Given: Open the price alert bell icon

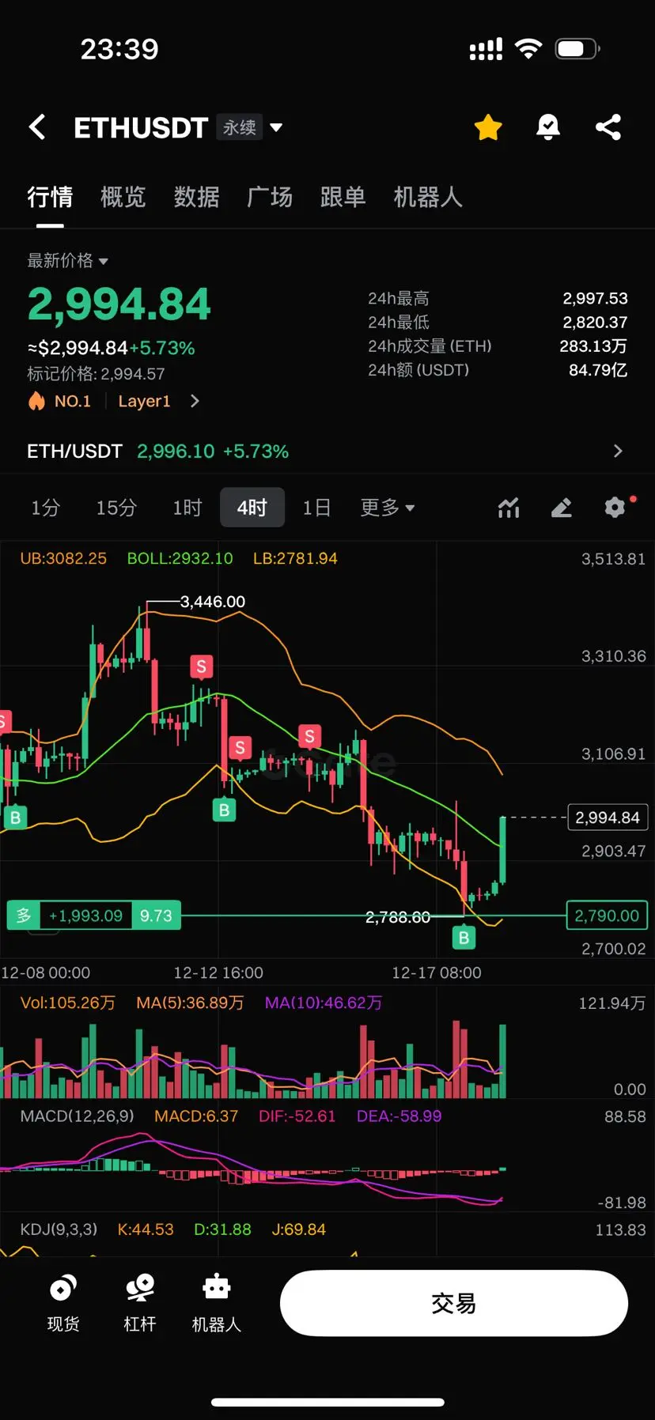Looking at the screenshot, I should click(548, 127).
